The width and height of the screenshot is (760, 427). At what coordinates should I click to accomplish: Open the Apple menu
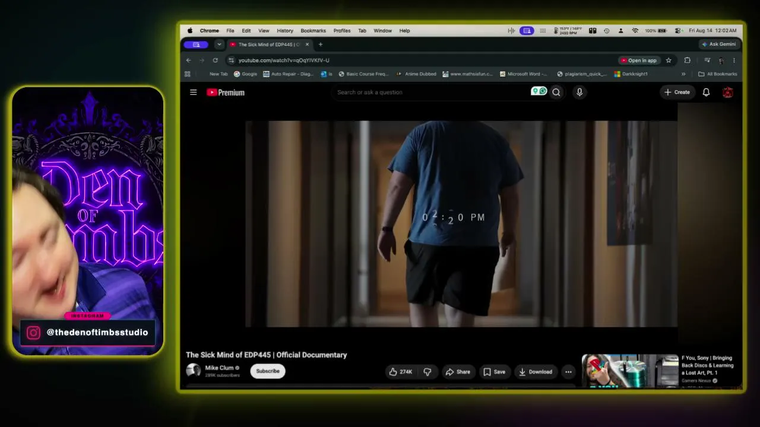190,31
